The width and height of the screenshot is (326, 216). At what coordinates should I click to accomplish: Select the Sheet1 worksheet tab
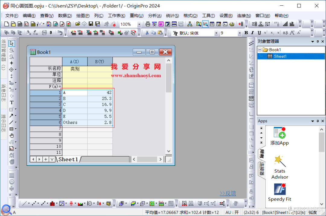point(68,159)
